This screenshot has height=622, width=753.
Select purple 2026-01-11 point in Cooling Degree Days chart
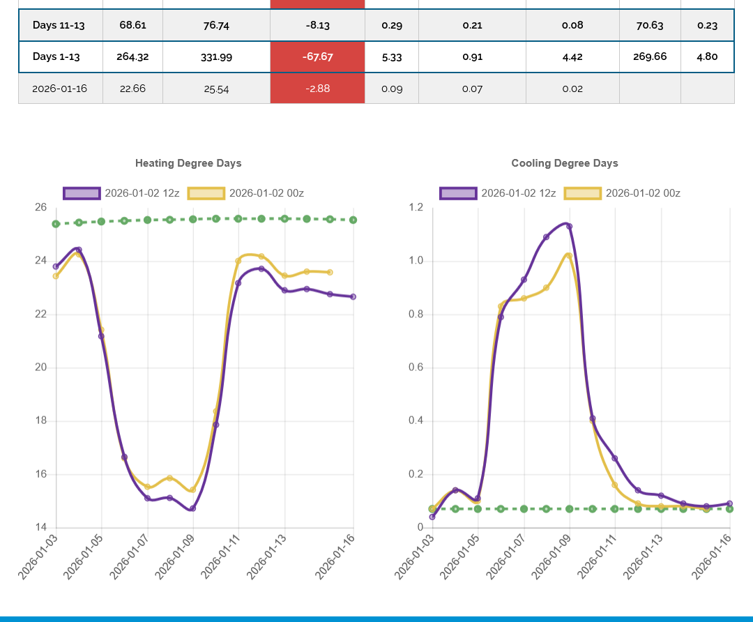pyautogui.click(x=614, y=458)
